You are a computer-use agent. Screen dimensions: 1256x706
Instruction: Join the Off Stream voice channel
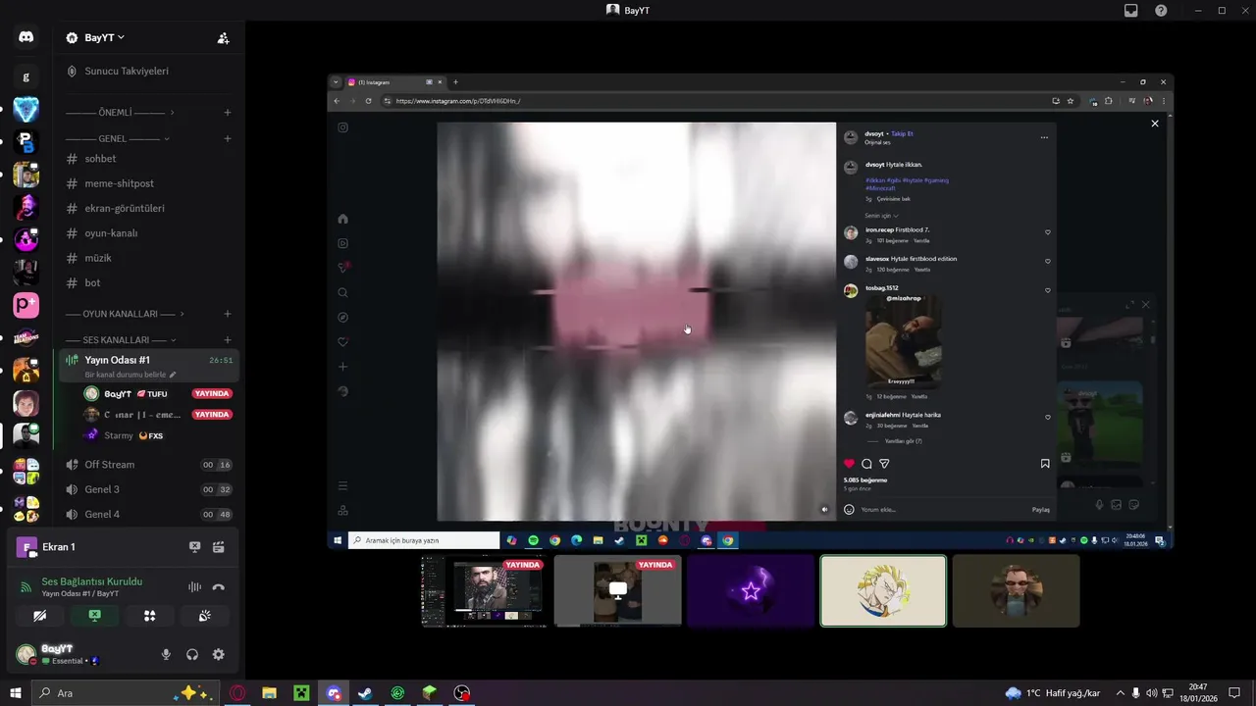coord(148,465)
